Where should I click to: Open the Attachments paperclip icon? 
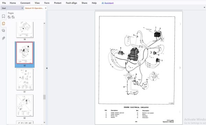click(x=3, y=38)
